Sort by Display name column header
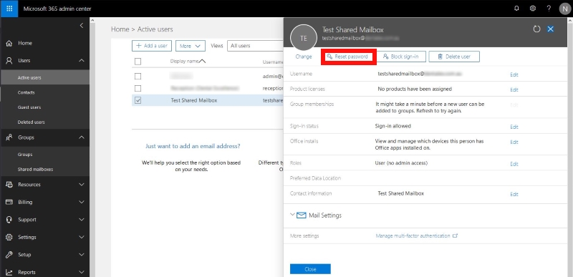This screenshot has height=277, width=573. [188, 62]
